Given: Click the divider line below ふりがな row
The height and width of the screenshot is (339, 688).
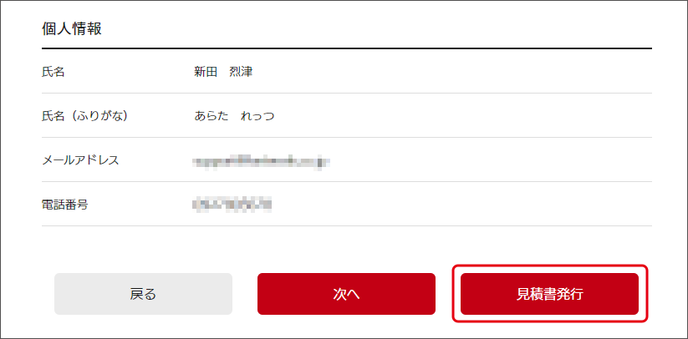Looking at the screenshot, I should [x=347, y=137].
